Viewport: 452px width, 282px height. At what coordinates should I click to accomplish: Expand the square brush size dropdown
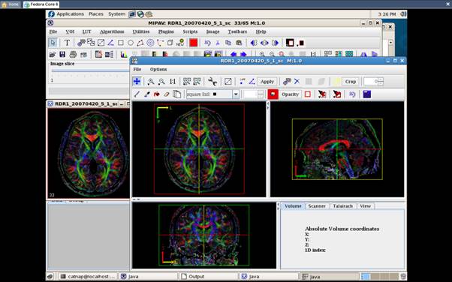pos(236,94)
